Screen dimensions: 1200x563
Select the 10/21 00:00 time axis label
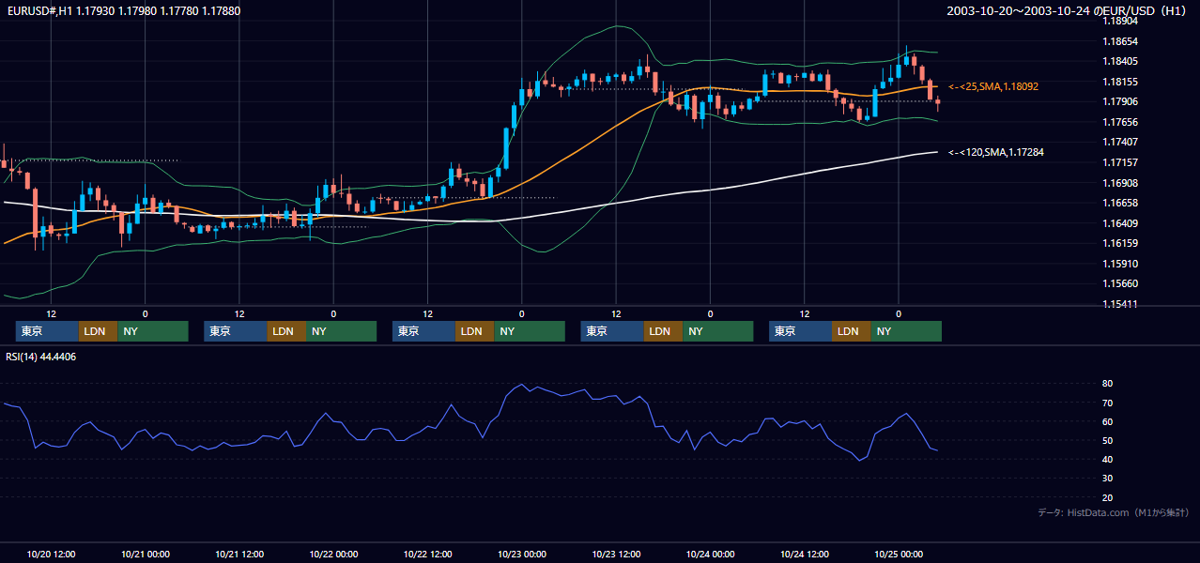pyautogui.click(x=146, y=554)
